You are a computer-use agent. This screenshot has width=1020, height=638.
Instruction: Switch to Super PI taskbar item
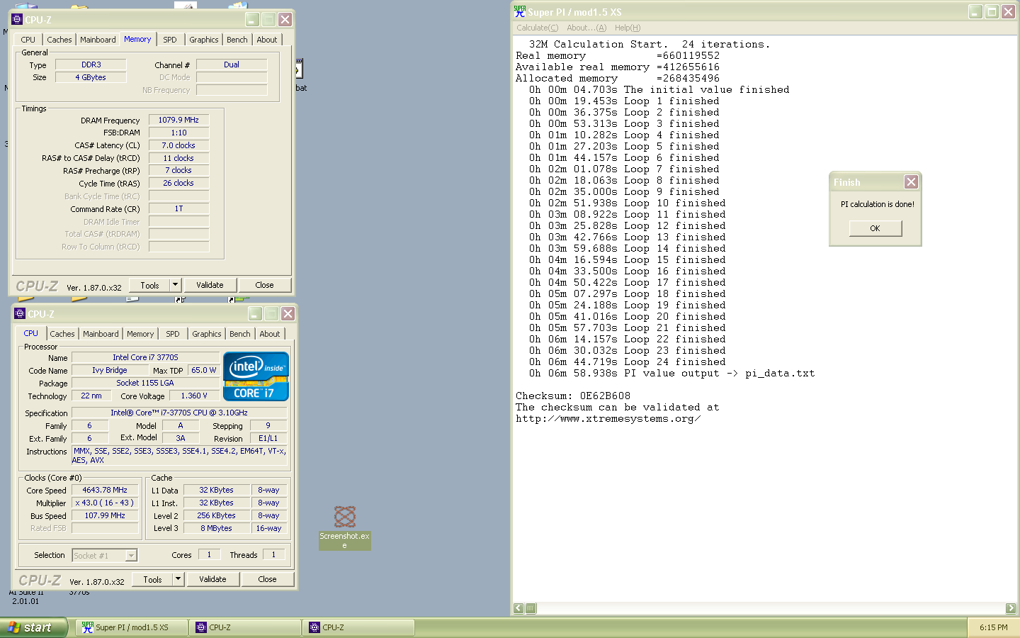[x=131, y=627]
